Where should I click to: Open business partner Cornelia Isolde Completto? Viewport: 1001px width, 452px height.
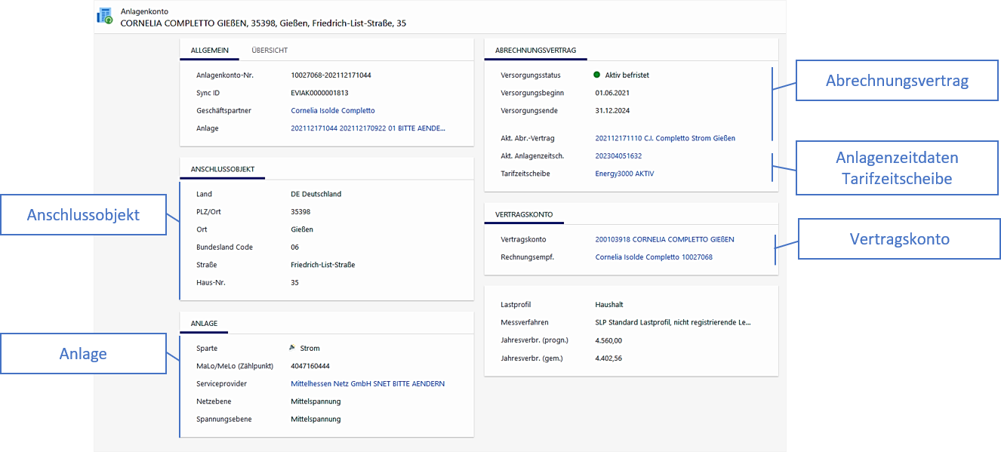click(x=332, y=111)
